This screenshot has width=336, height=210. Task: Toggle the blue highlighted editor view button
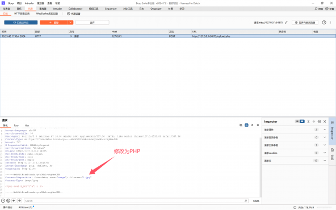coord(246,125)
